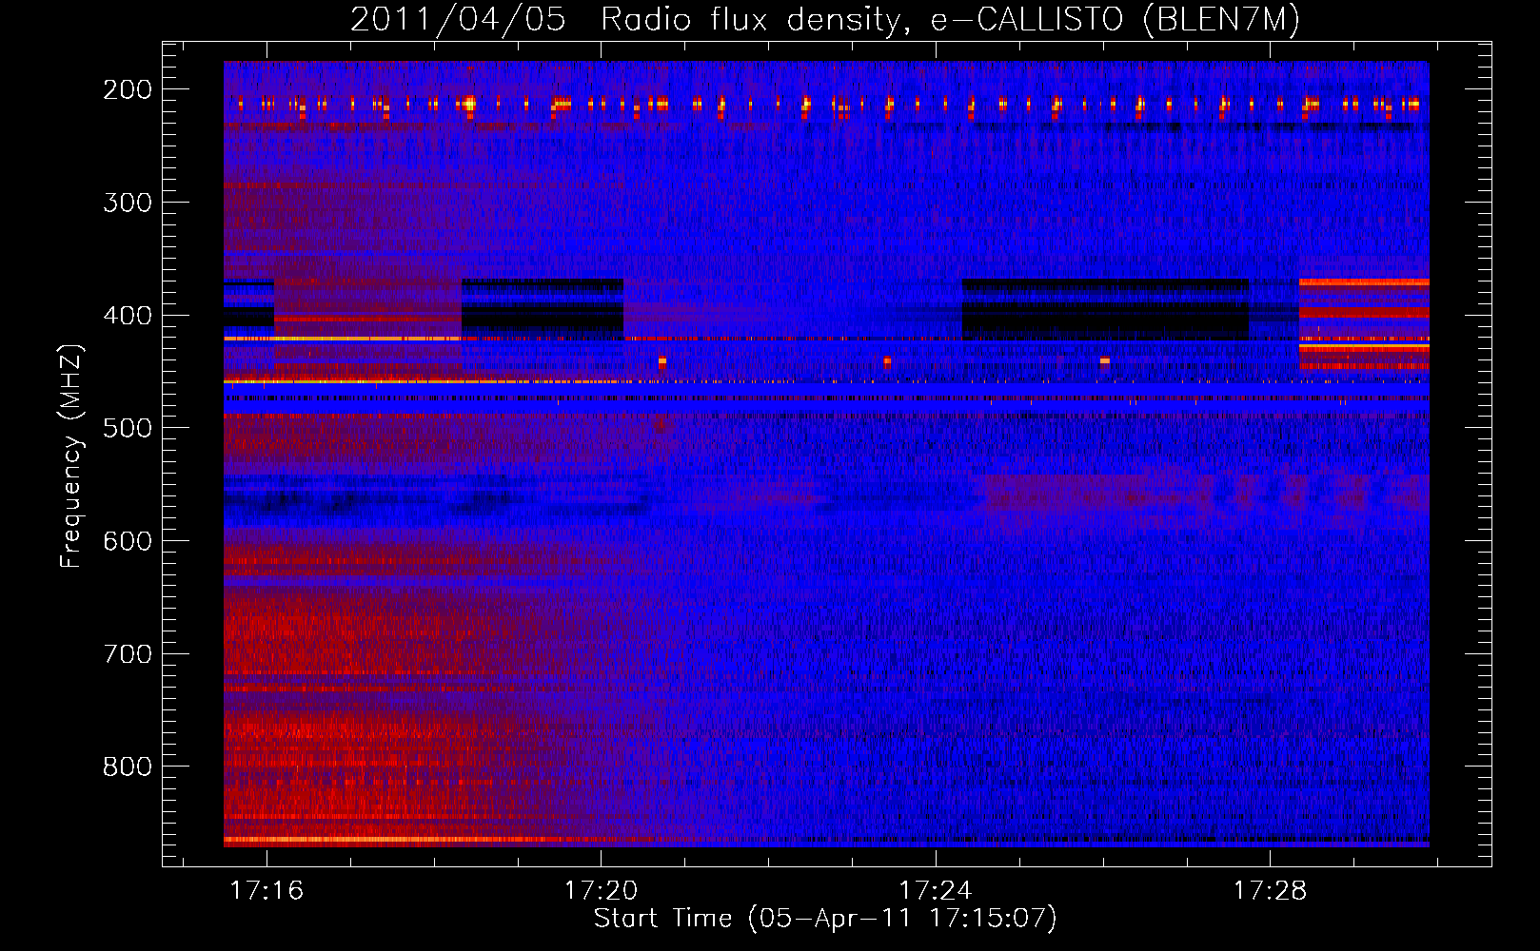This screenshot has height=951, width=1540.
Task: Click the 300 frequency tick label
Action: (128, 203)
